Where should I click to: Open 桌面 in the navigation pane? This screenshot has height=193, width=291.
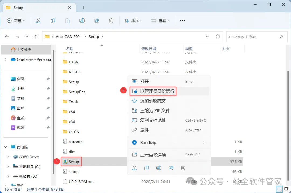(20, 79)
